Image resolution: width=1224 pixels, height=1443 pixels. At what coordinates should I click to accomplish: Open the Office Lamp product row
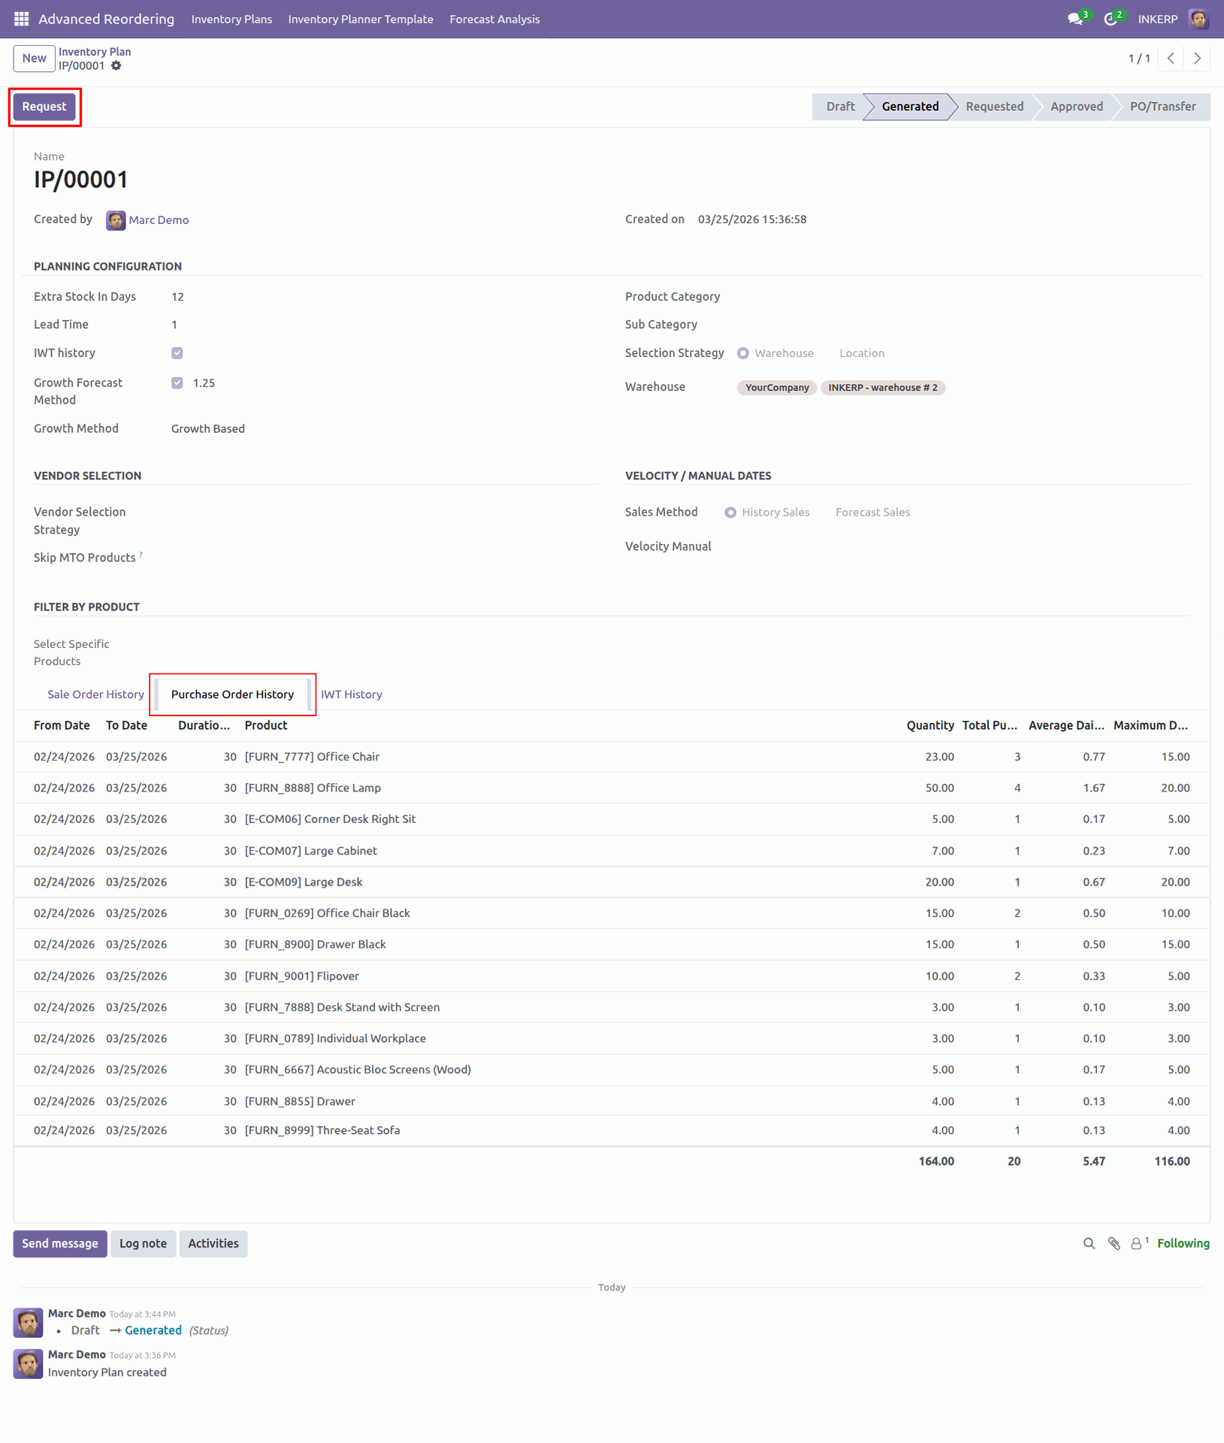point(612,788)
